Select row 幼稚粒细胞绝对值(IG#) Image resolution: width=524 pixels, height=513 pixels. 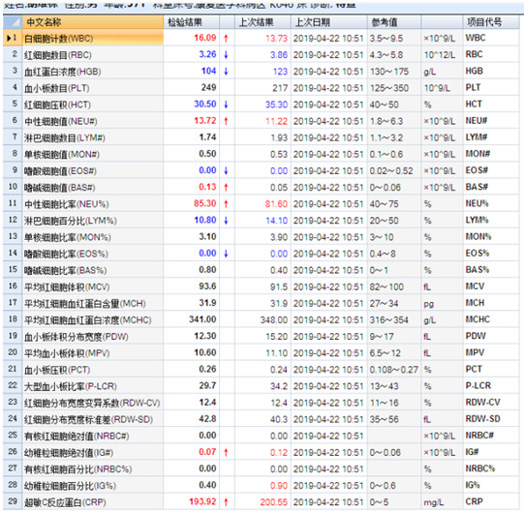[261, 452]
